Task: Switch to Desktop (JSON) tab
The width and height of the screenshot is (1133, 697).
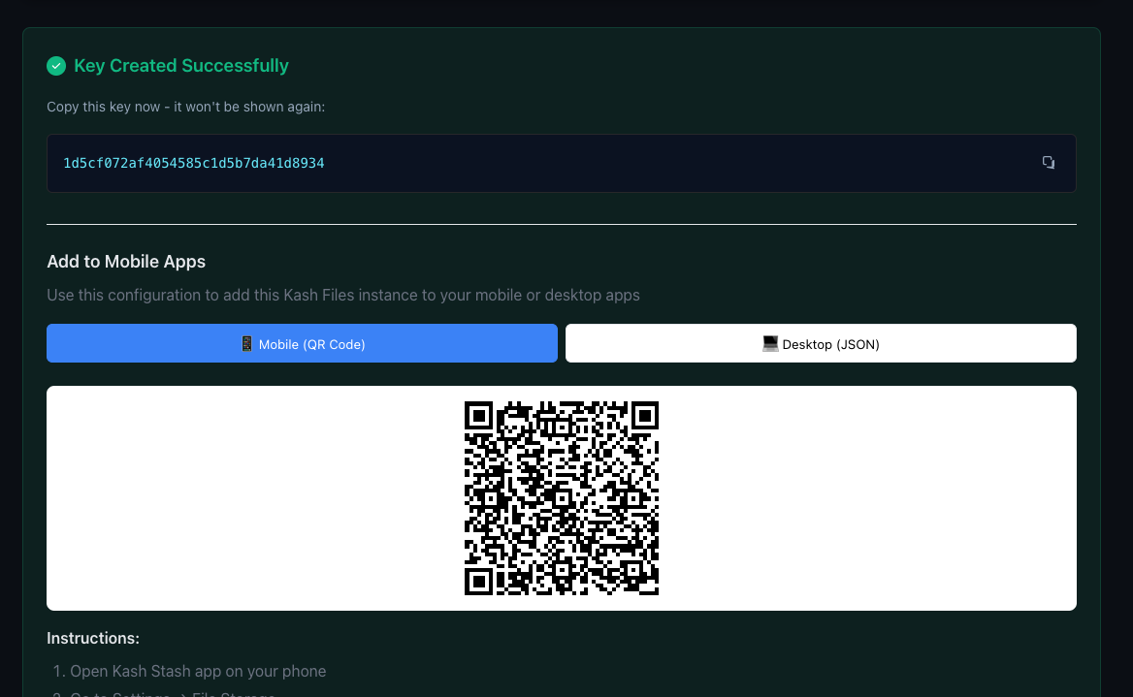Action: 821,343
